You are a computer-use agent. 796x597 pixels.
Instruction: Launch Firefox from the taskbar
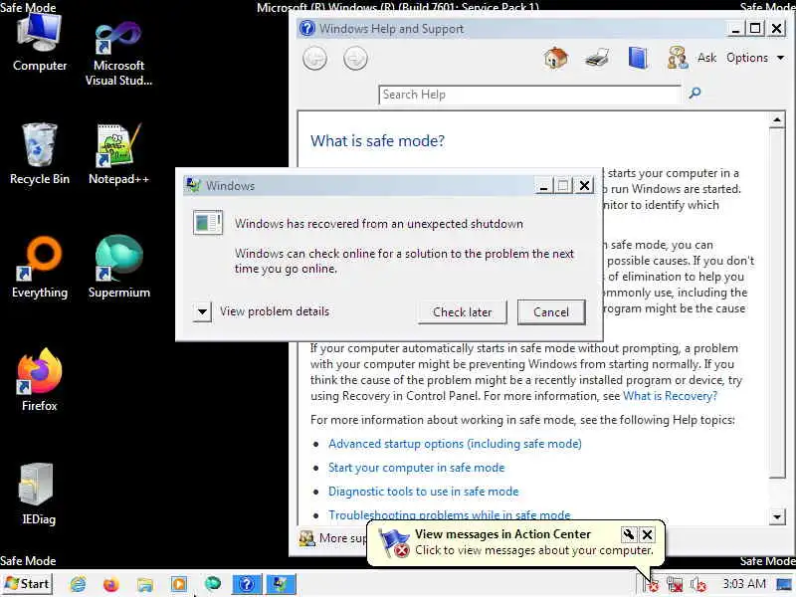coord(110,584)
